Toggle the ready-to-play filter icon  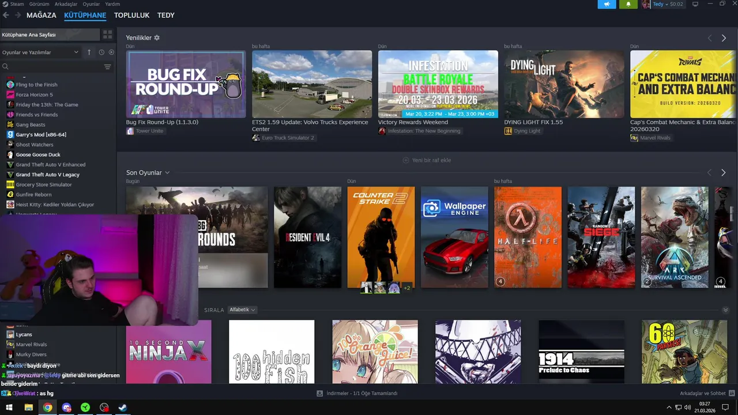click(x=111, y=52)
